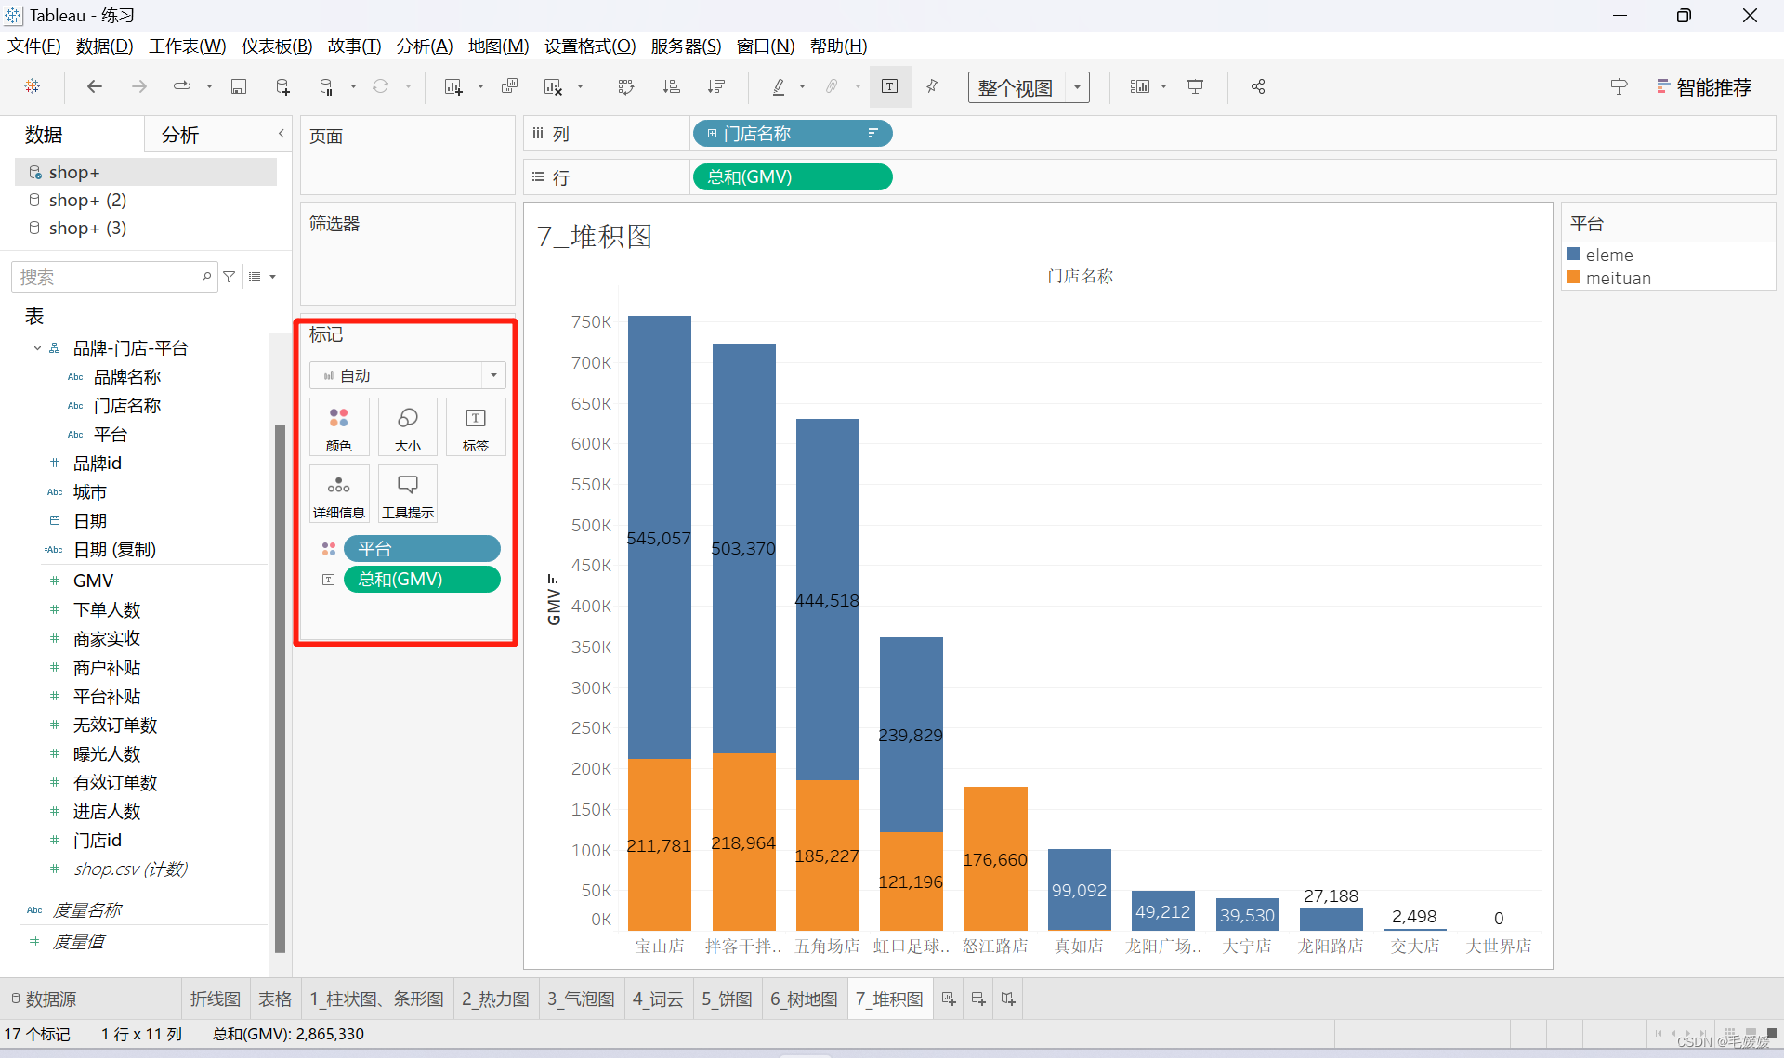Click the eleme blue legend swatch
The image size is (1784, 1058).
(1573, 254)
